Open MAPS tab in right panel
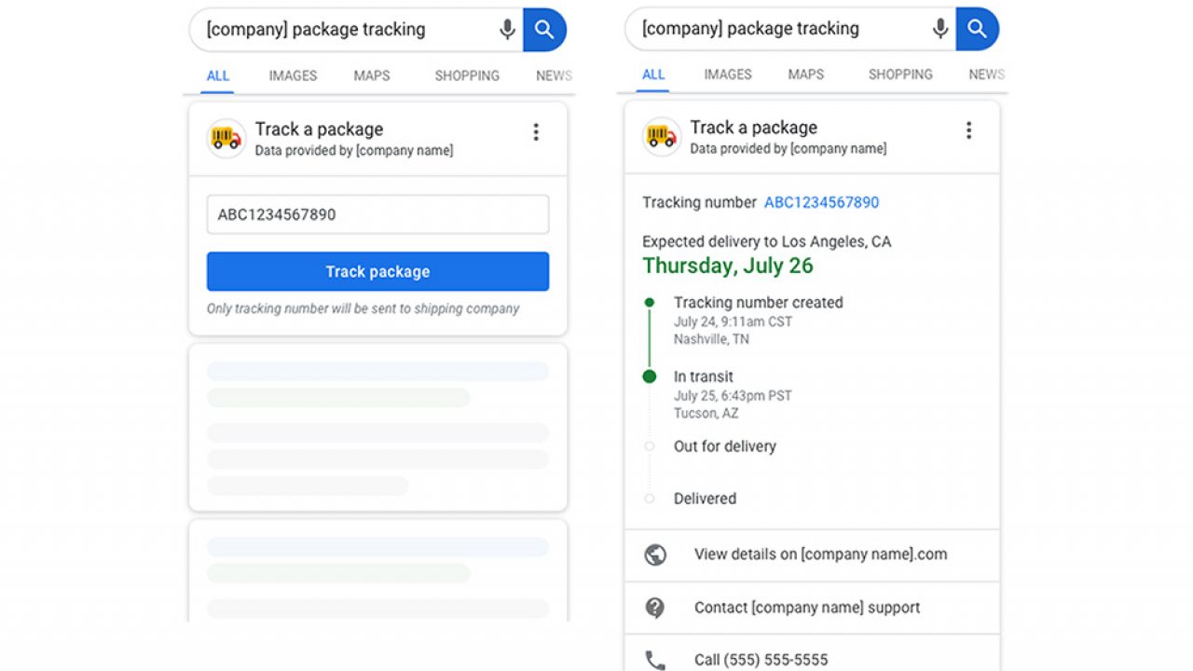Screen dimensions: 1193x671 click(x=805, y=75)
